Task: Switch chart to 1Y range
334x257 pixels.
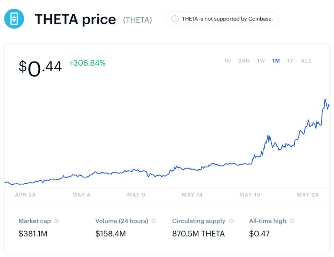Action: pos(290,61)
